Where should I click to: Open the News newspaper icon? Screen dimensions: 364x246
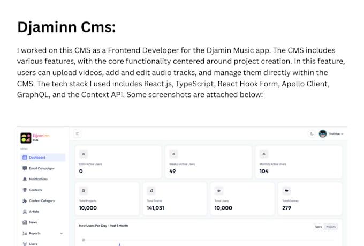[25, 222]
